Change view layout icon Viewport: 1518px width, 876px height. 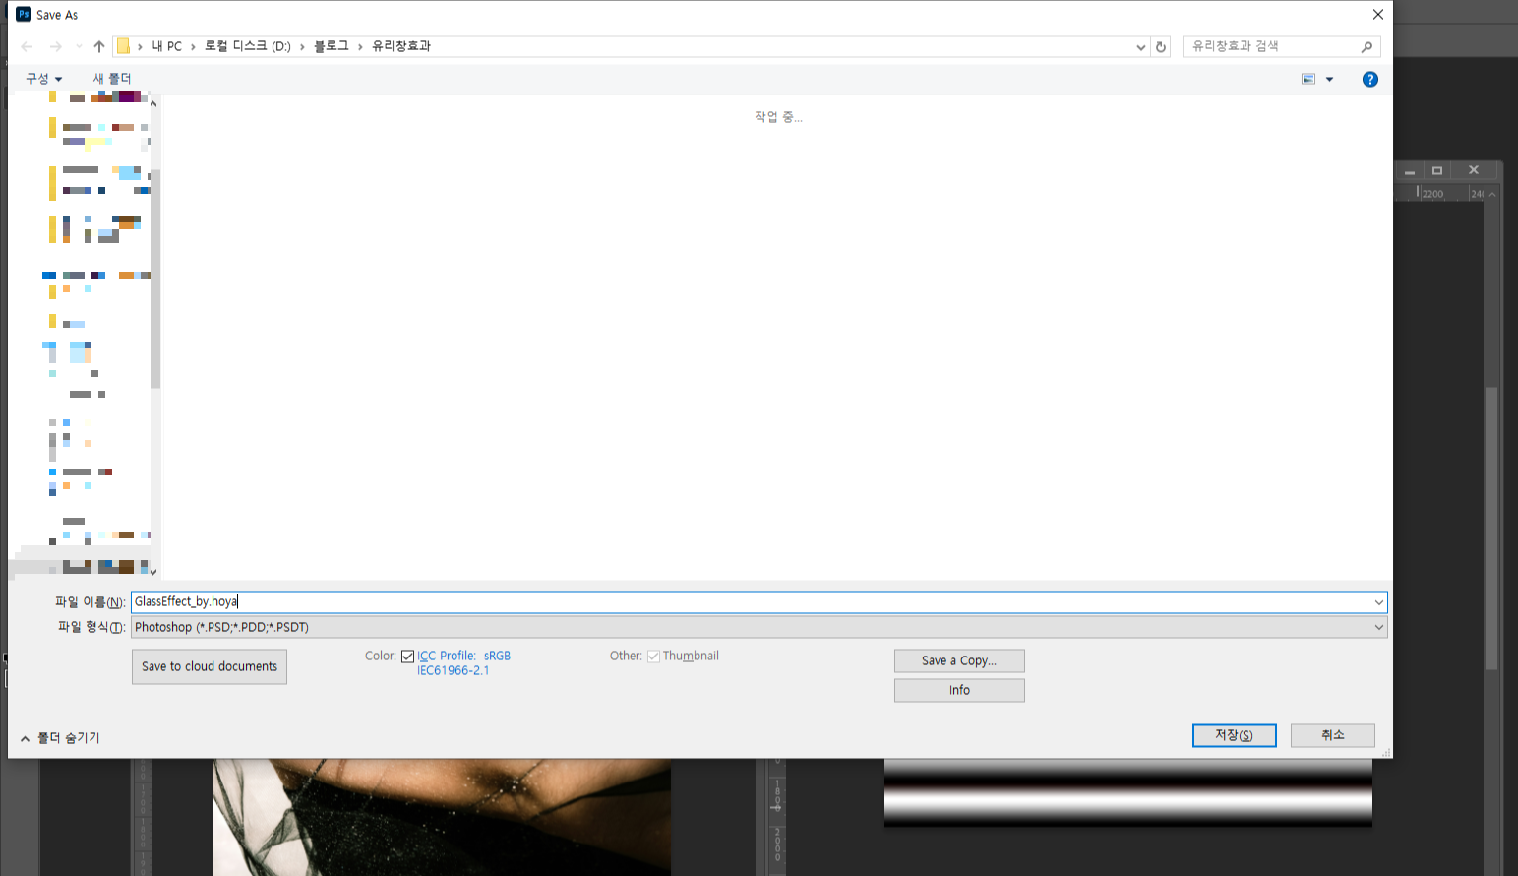pyautogui.click(x=1308, y=79)
